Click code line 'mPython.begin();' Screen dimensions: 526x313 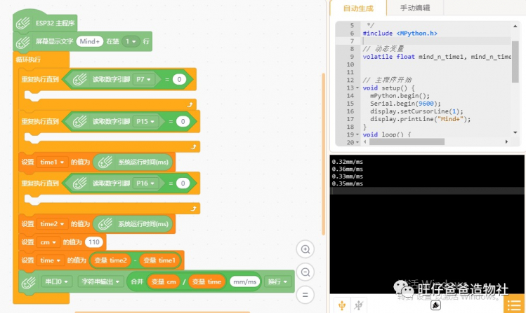pyautogui.click(x=400, y=96)
